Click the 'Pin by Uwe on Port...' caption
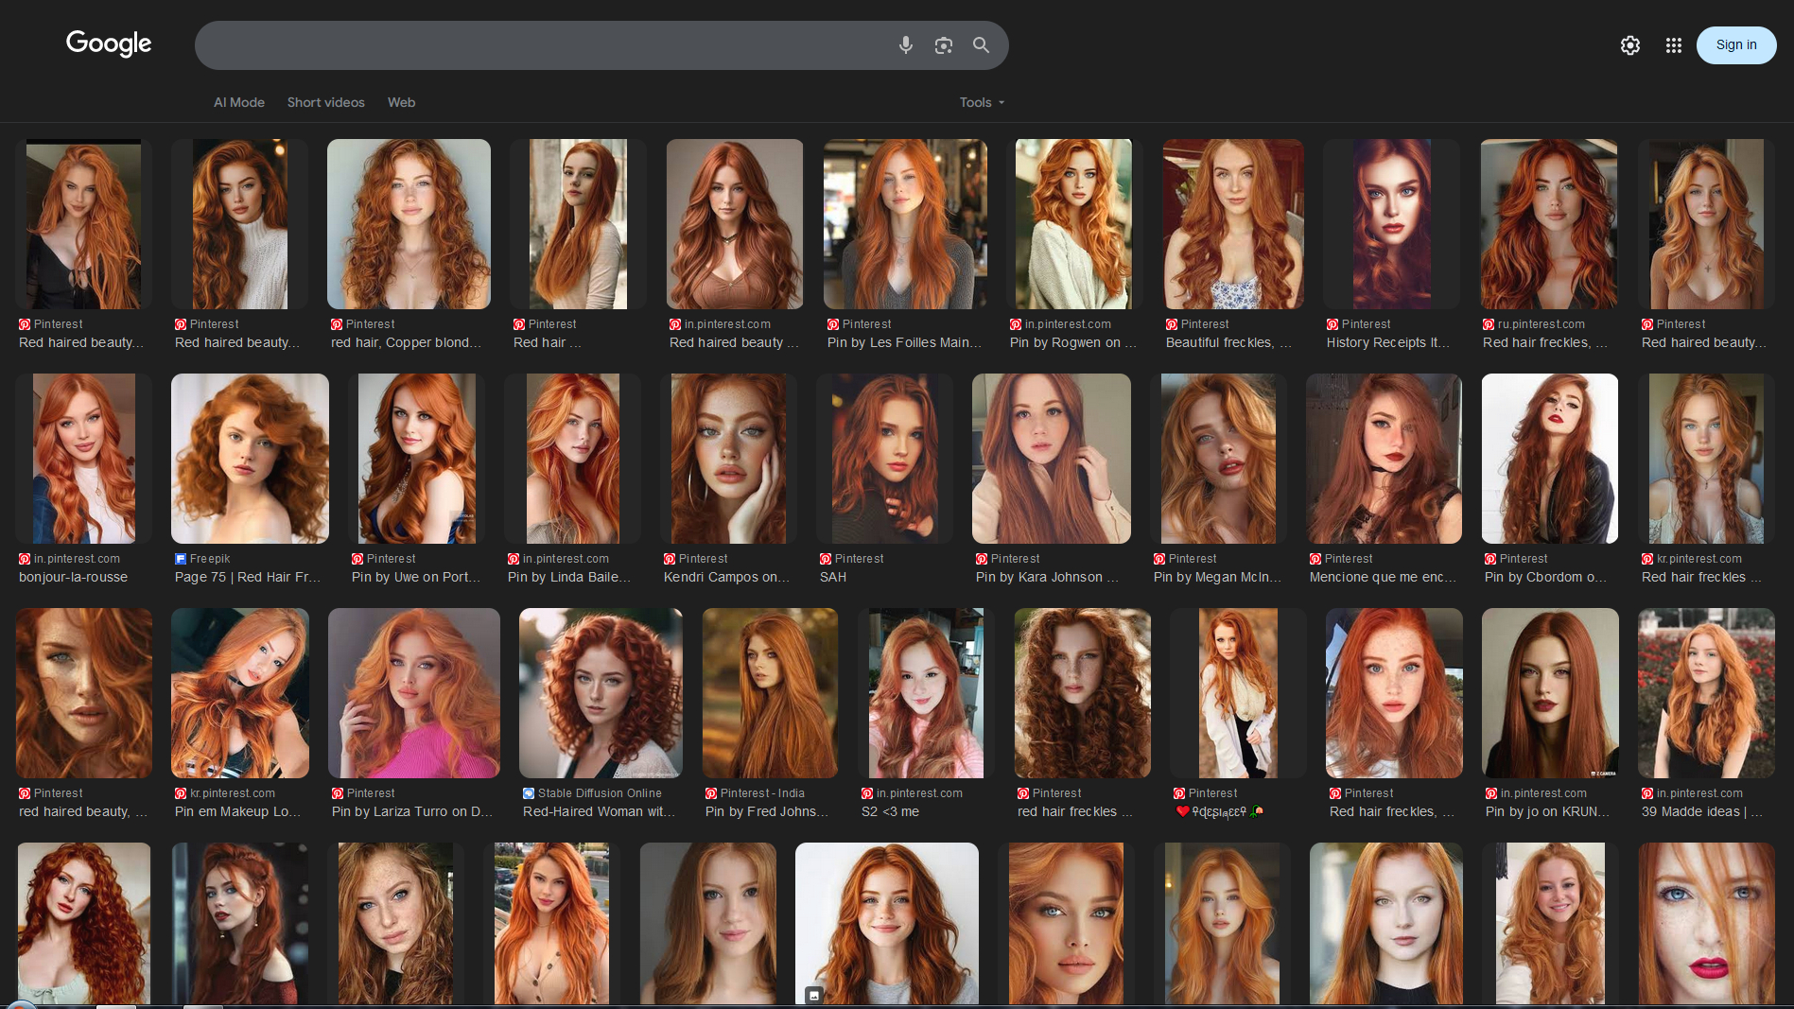The height and width of the screenshot is (1009, 1794). (416, 577)
